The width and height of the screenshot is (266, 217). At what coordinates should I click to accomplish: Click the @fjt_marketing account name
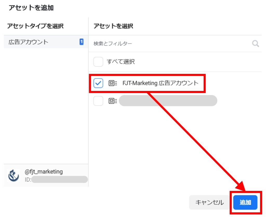click(x=44, y=172)
